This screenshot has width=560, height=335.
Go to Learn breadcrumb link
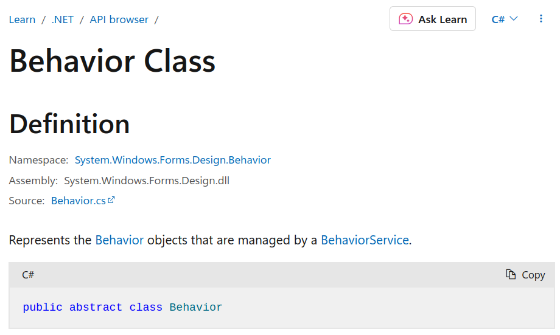[22, 19]
